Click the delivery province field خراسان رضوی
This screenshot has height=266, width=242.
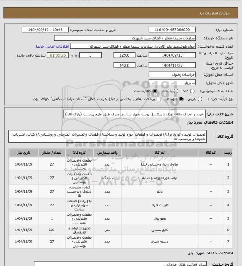click(172, 74)
